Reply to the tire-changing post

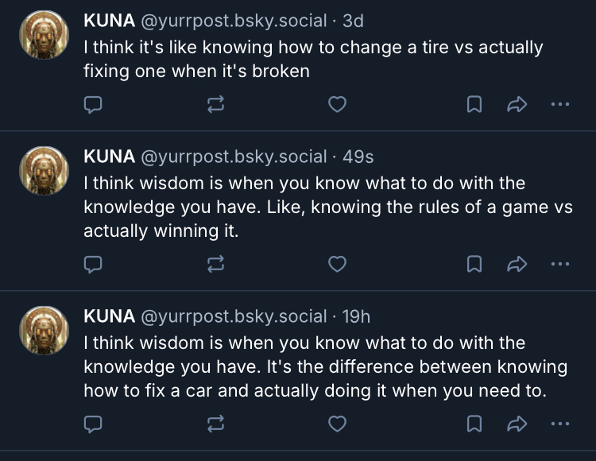pyautogui.click(x=93, y=104)
